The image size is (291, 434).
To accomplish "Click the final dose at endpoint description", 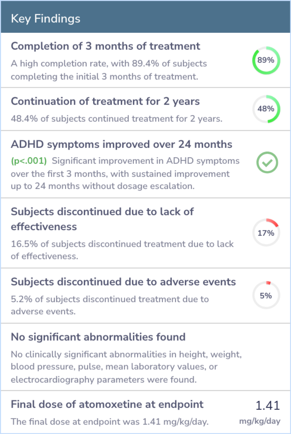I will coord(110,422).
